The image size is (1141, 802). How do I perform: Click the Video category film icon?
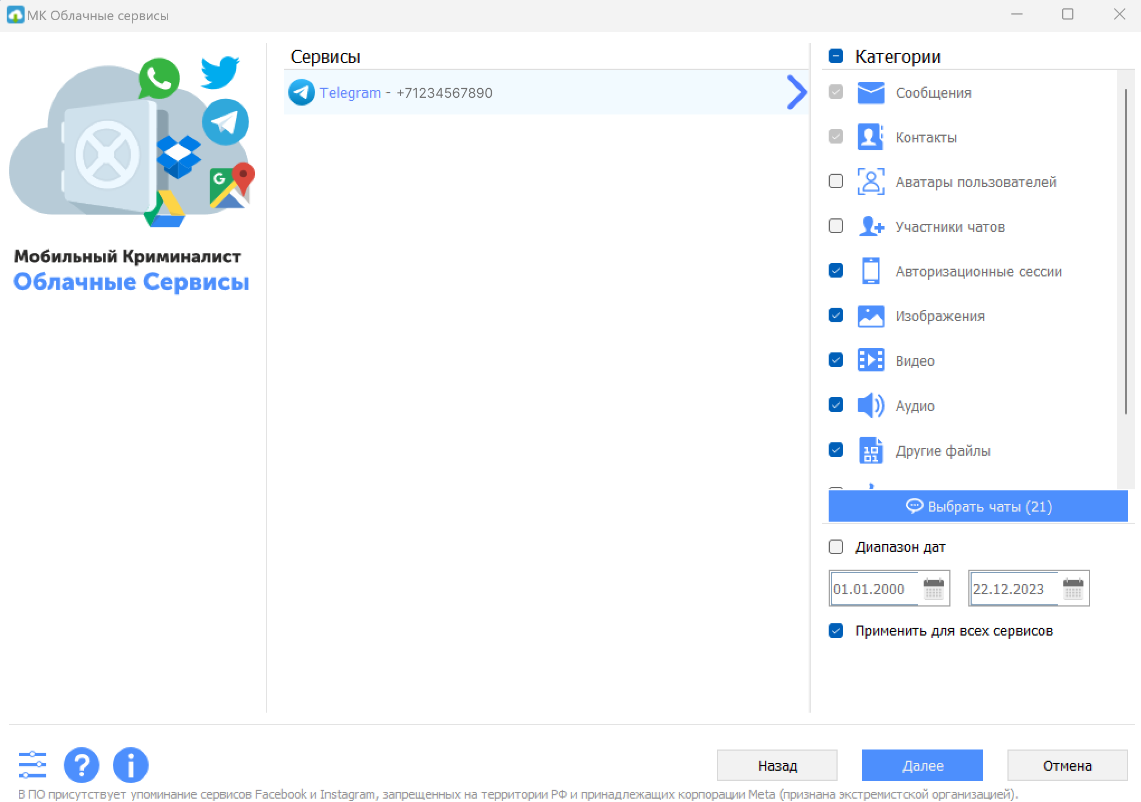[x=871, y=361]
